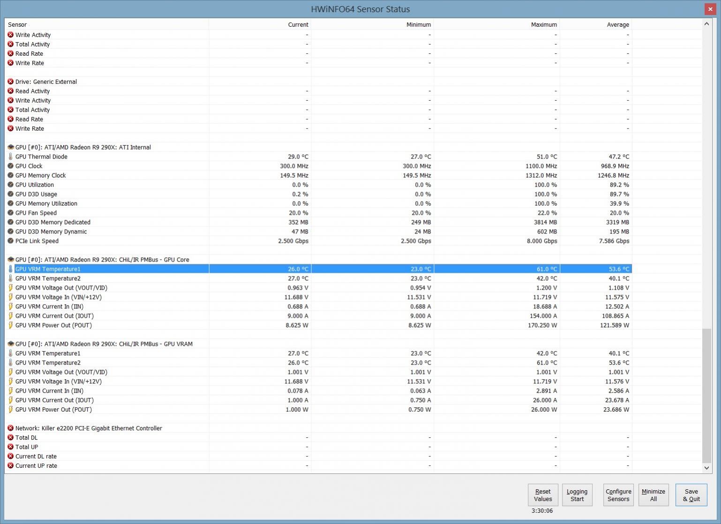Click the icon next to GPU D3D Memory Dynamic

click(10, 232)
